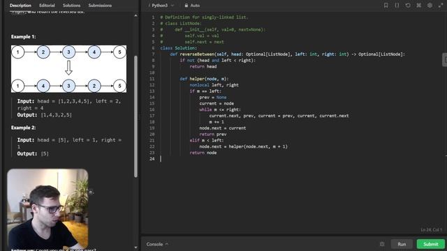Click the scroll-down arrow of the description panel

point(135,248)
